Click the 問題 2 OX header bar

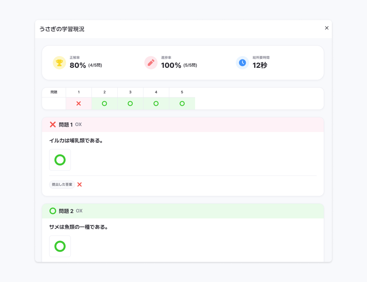183,211
